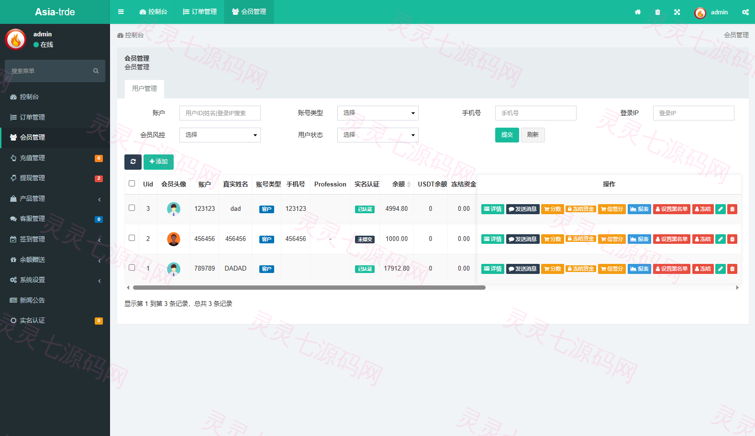Edit user 456456 with the pencil icon

click(x=721, y=239)
